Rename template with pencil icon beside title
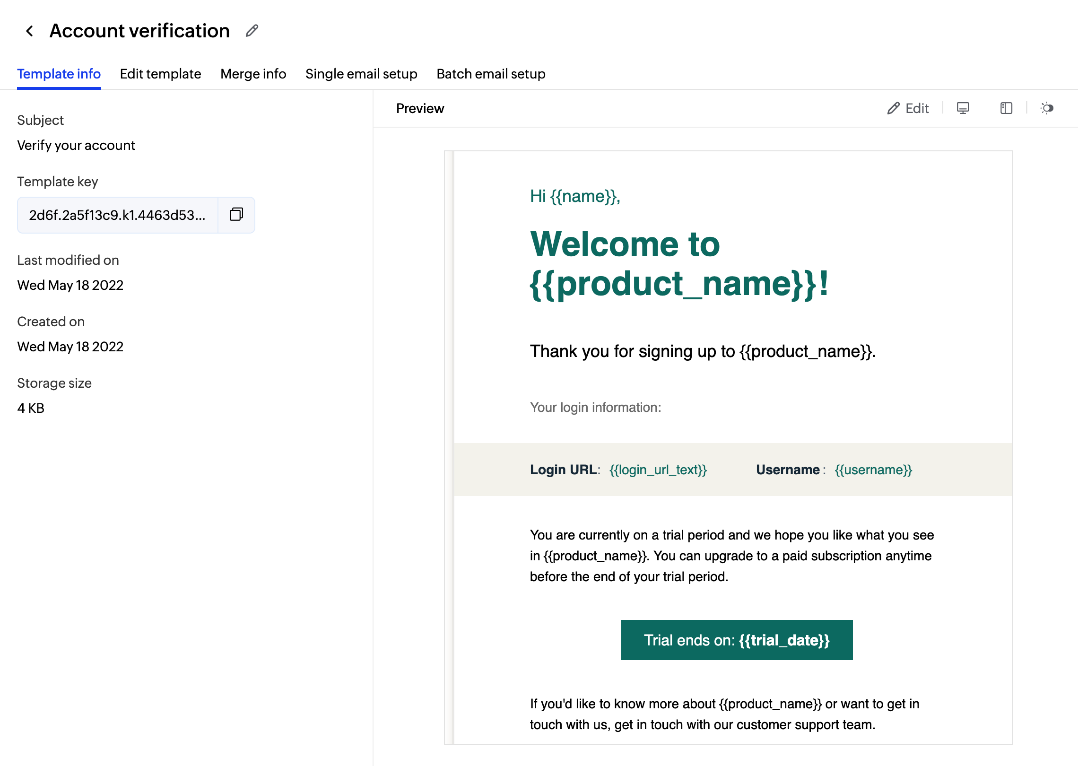Image resolution: width=1078 pixels, height=766 pixels. pos(252,31)
